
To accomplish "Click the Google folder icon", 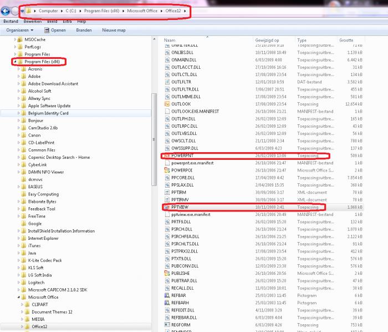I will (24, 224).
